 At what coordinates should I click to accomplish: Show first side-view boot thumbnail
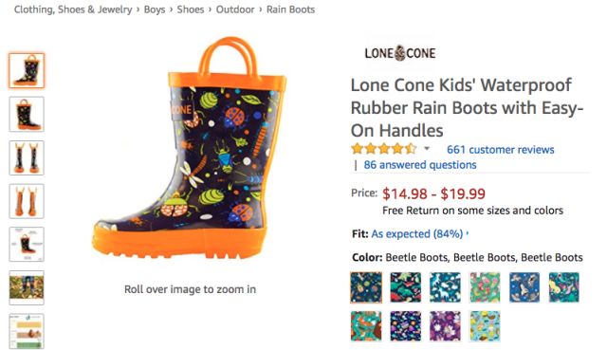coord(27,71)
